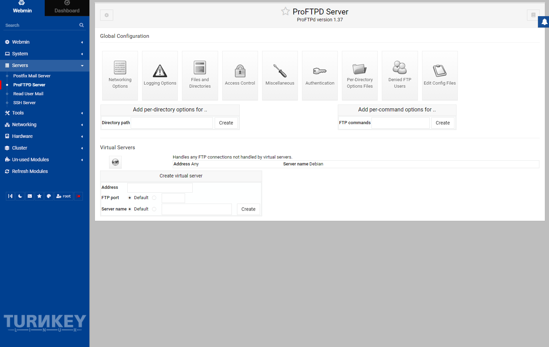Open SSH Server from sidebar

24,103
